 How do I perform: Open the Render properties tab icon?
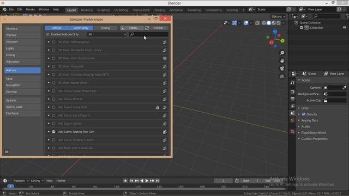[x=292, y=92]
